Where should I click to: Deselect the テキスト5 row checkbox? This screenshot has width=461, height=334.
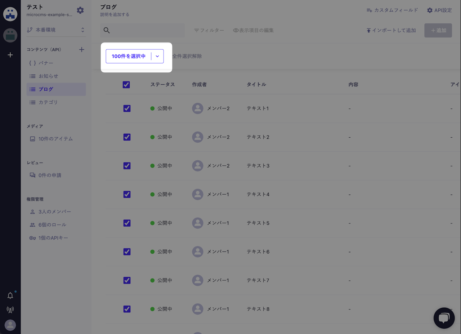(127, 223)
